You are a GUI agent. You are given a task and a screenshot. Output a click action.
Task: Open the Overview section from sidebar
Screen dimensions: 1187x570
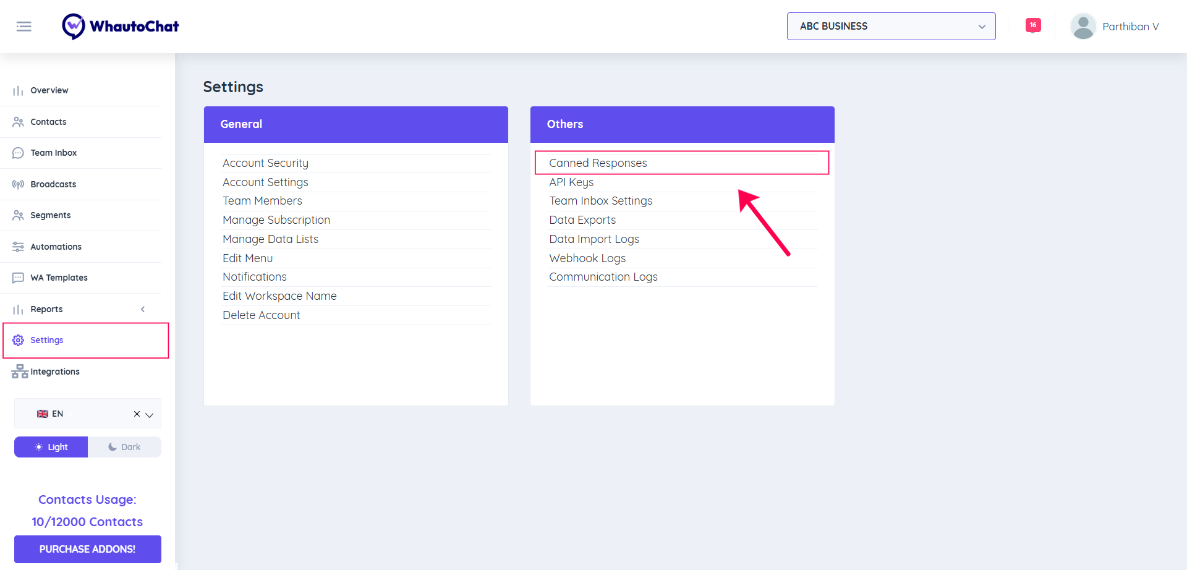click(x=49, y=90)
